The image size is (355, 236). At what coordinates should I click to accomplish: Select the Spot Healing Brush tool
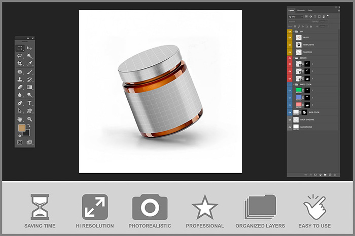(x=20, y=72)
